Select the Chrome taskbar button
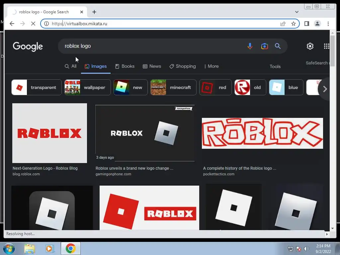Screen dimensions: 340x255 [70, 248]
